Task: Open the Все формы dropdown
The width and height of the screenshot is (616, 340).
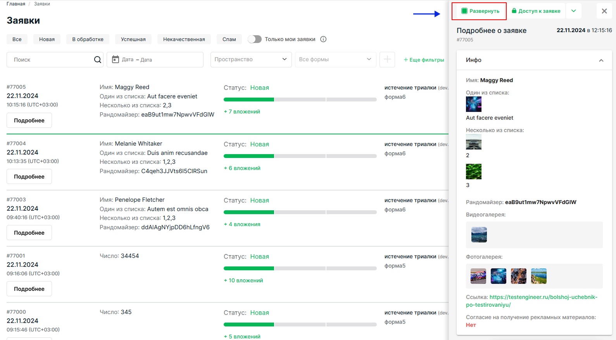Action: [335, 60]
